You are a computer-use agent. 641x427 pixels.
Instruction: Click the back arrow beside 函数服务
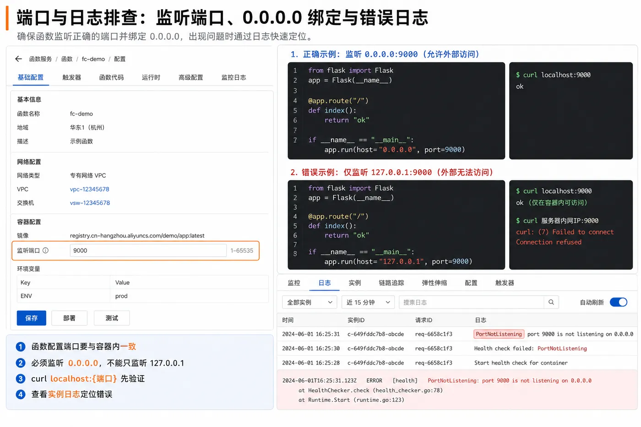tap(18, 59)
